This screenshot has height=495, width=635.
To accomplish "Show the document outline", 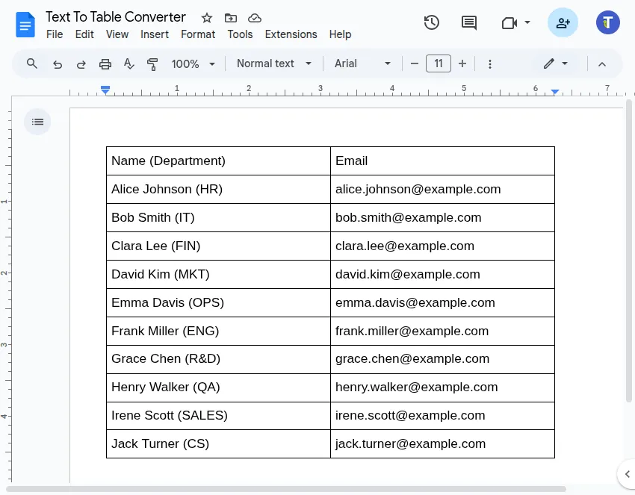I will pos(37,121).
